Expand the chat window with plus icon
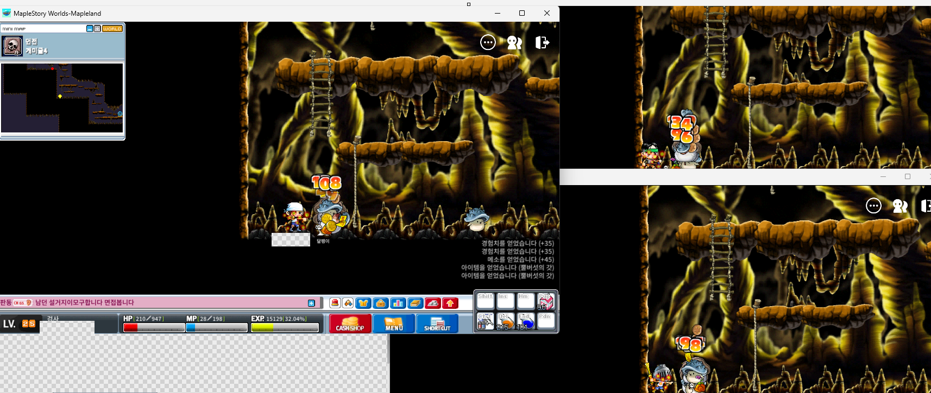 pos(311,303)
